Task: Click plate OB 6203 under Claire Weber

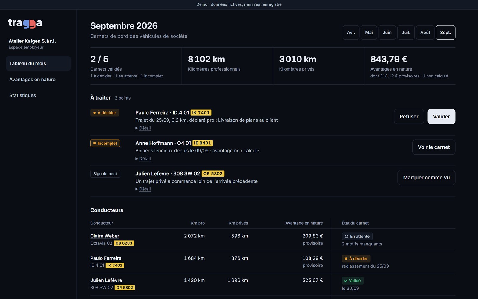Action: (x=124, y=243)
